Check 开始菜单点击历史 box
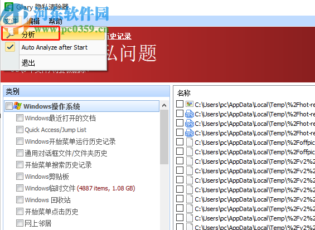Screen dimensions: 315x230 point(20,212)
